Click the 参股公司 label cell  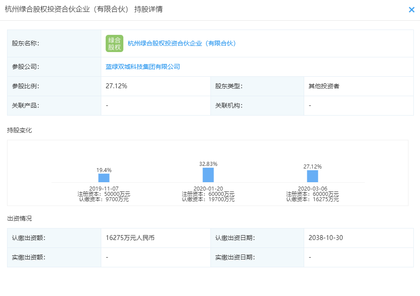54,67
